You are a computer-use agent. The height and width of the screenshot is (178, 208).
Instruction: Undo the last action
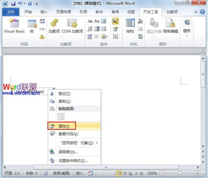pyautogui.click(x=20, y=3)
